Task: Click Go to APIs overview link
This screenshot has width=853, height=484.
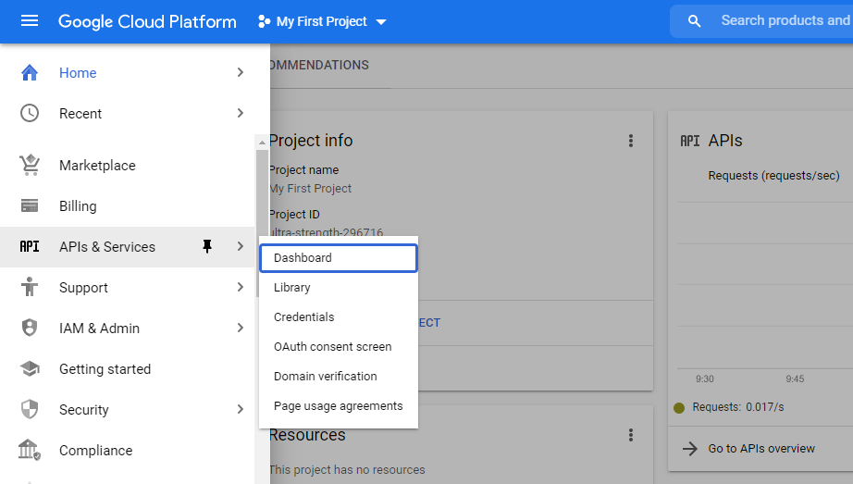Action: (761, 449)
